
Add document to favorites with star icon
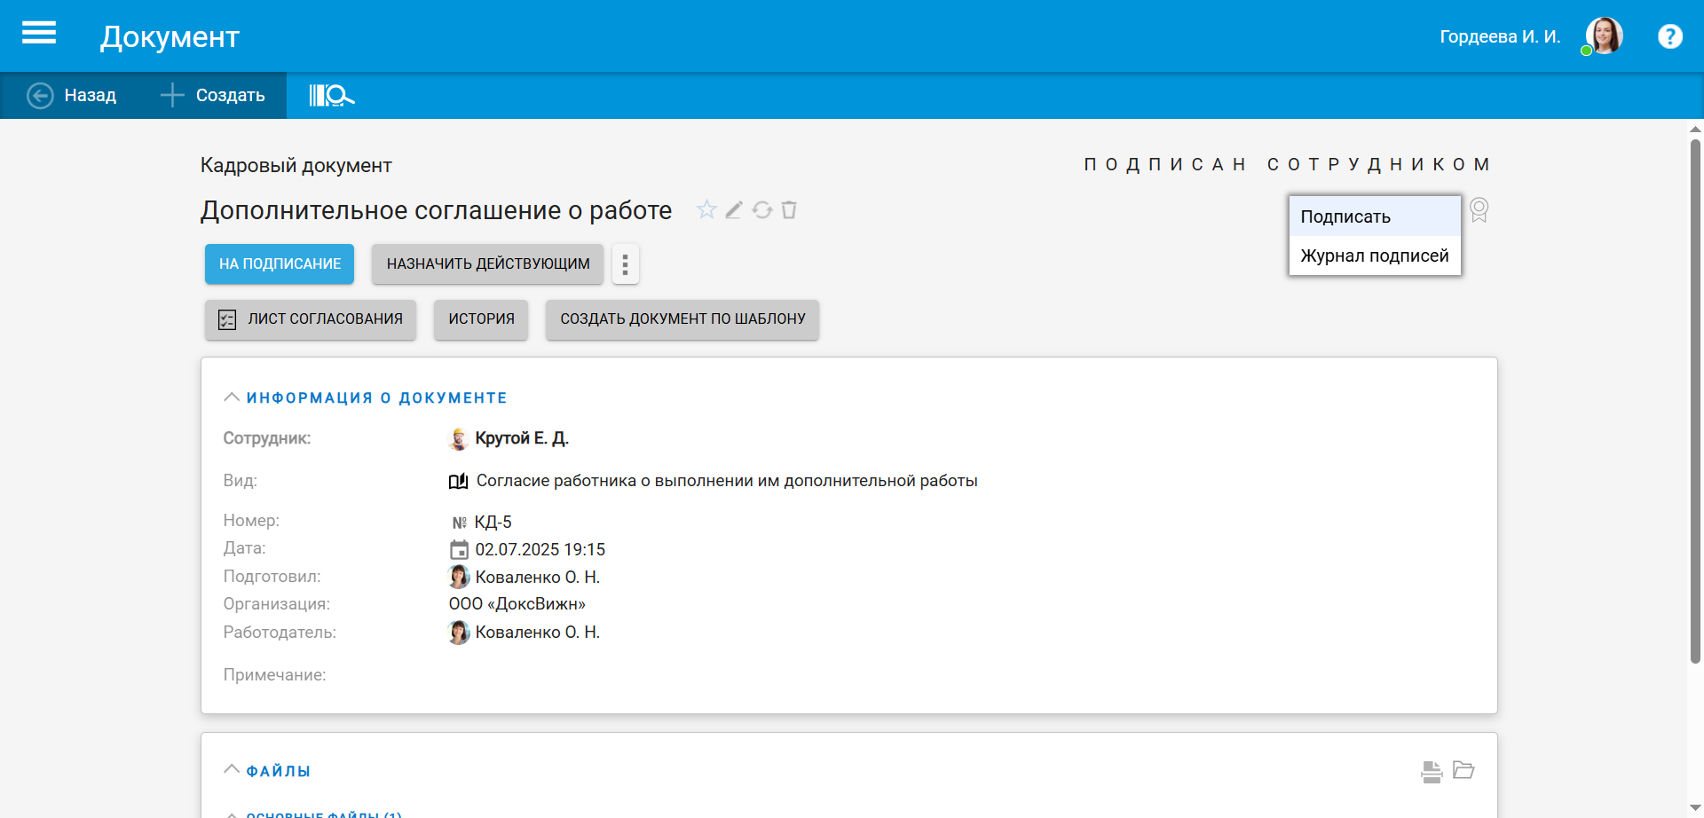(706, 210)
